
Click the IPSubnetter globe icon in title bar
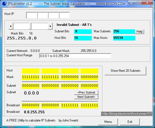coord(4,4)
